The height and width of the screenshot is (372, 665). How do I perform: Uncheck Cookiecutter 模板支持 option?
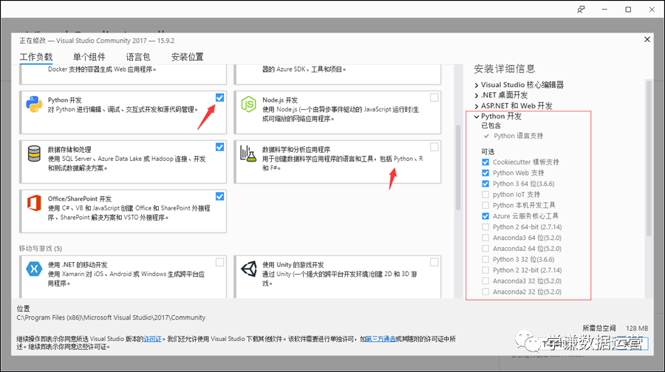(x=485, y=162)
